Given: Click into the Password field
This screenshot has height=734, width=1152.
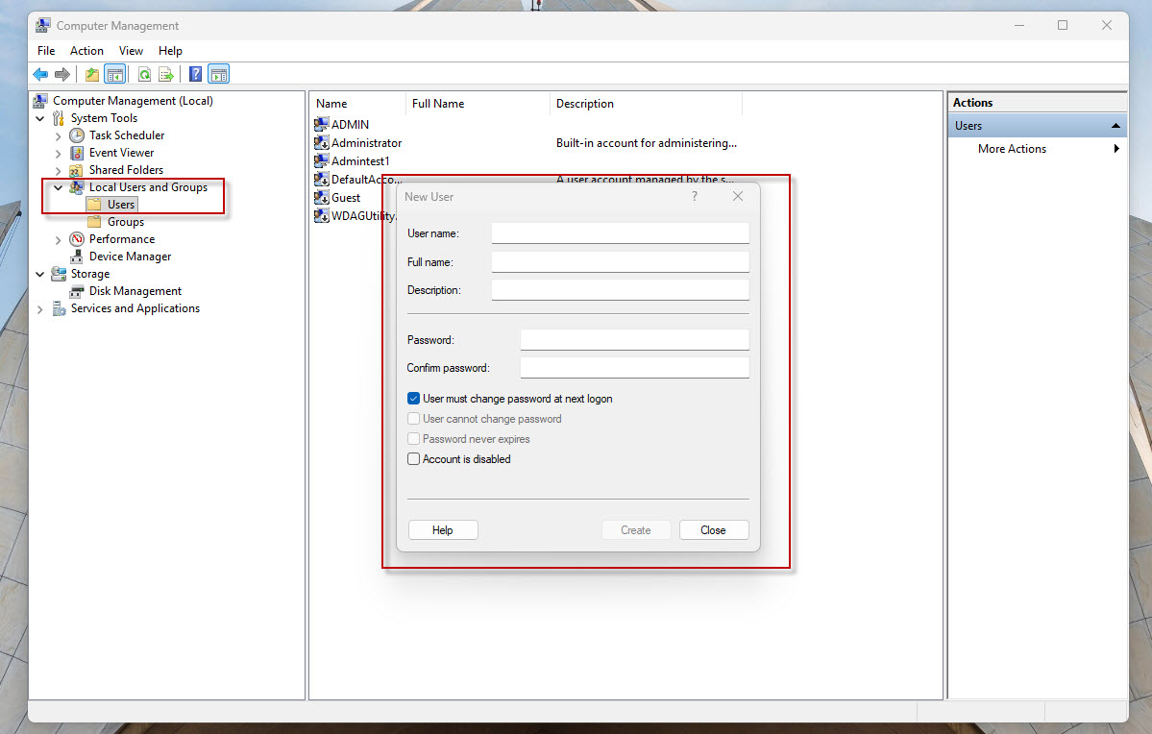Looking at the screenshot, I should pos(635,339).
